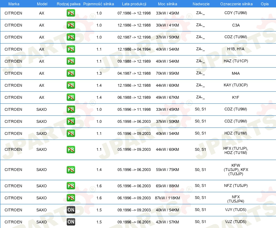Select engine code VJY (TUD5)
The image size is (276, 228).
point(236,210)
